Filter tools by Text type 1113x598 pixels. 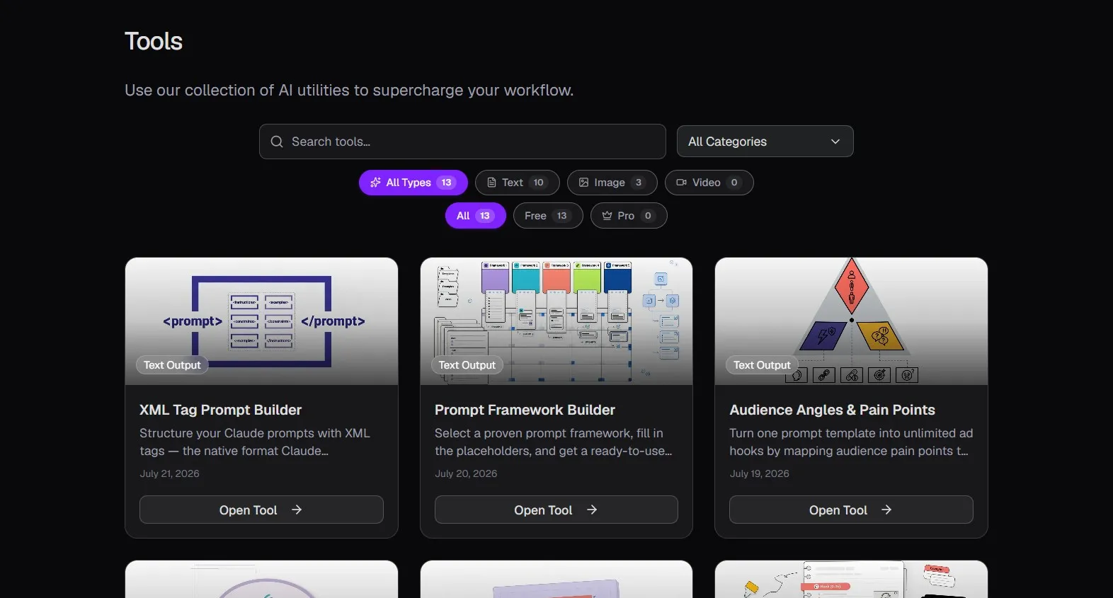coord(517,183)
